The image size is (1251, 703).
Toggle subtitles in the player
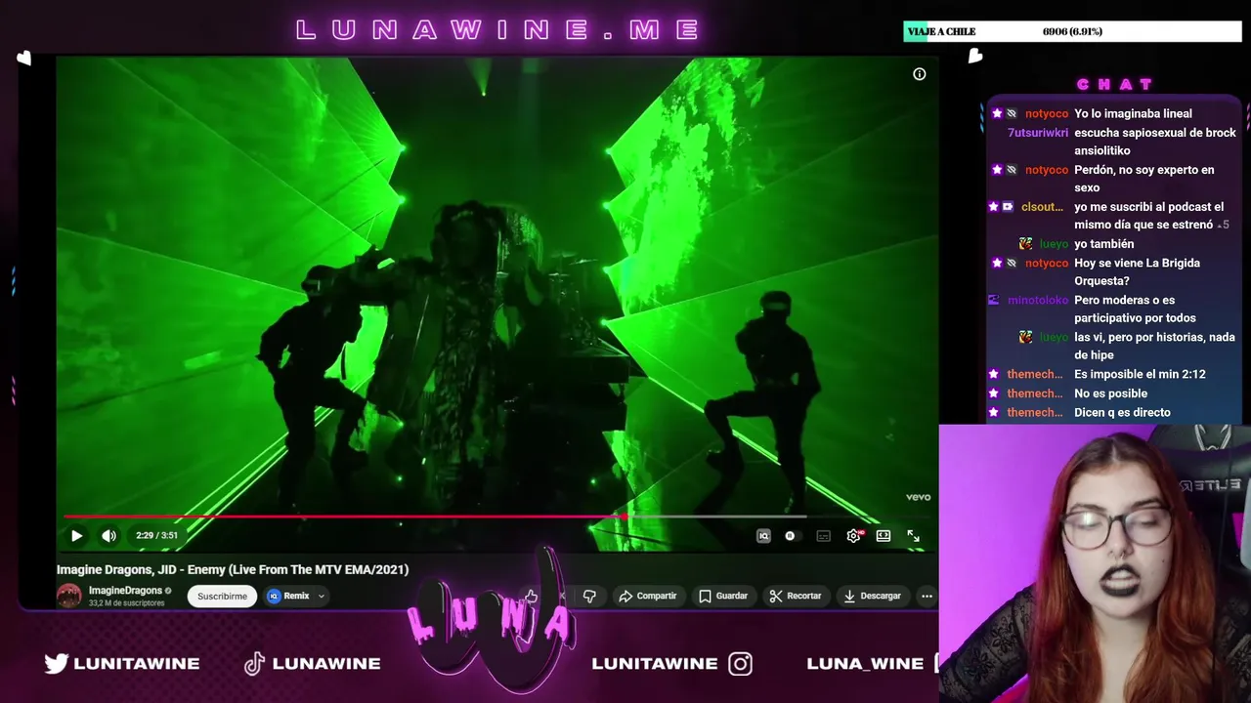click(x=823, y=535)
